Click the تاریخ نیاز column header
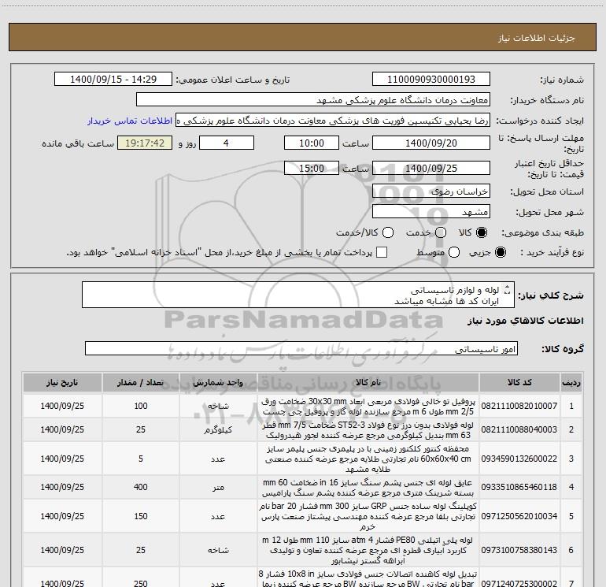Screen dimensions: 606x587 (62, 383)
